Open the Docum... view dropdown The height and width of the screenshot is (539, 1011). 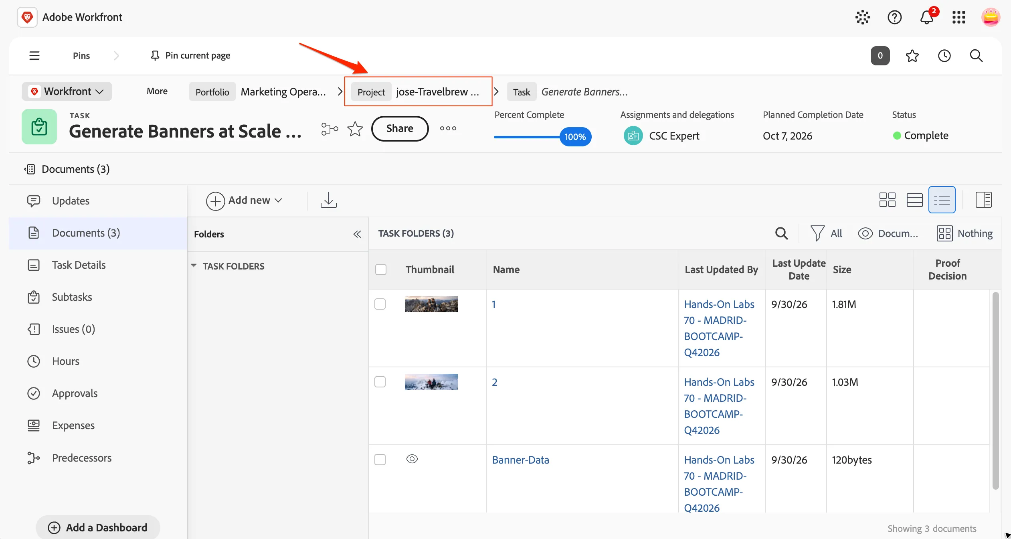(x=888, y=233)
